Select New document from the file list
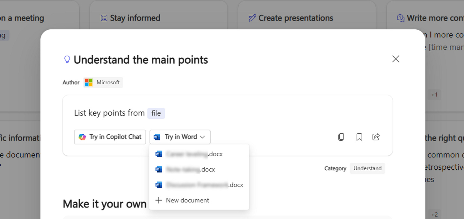464x219 pixels. pyautogui.click(x=187, y=200)
